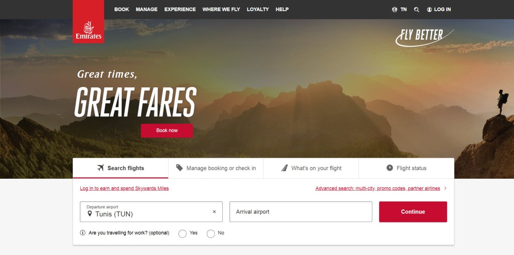This screenshot has height=255, width=514.
Task: Click the Emirates logo
Action: tap(88, 22)
